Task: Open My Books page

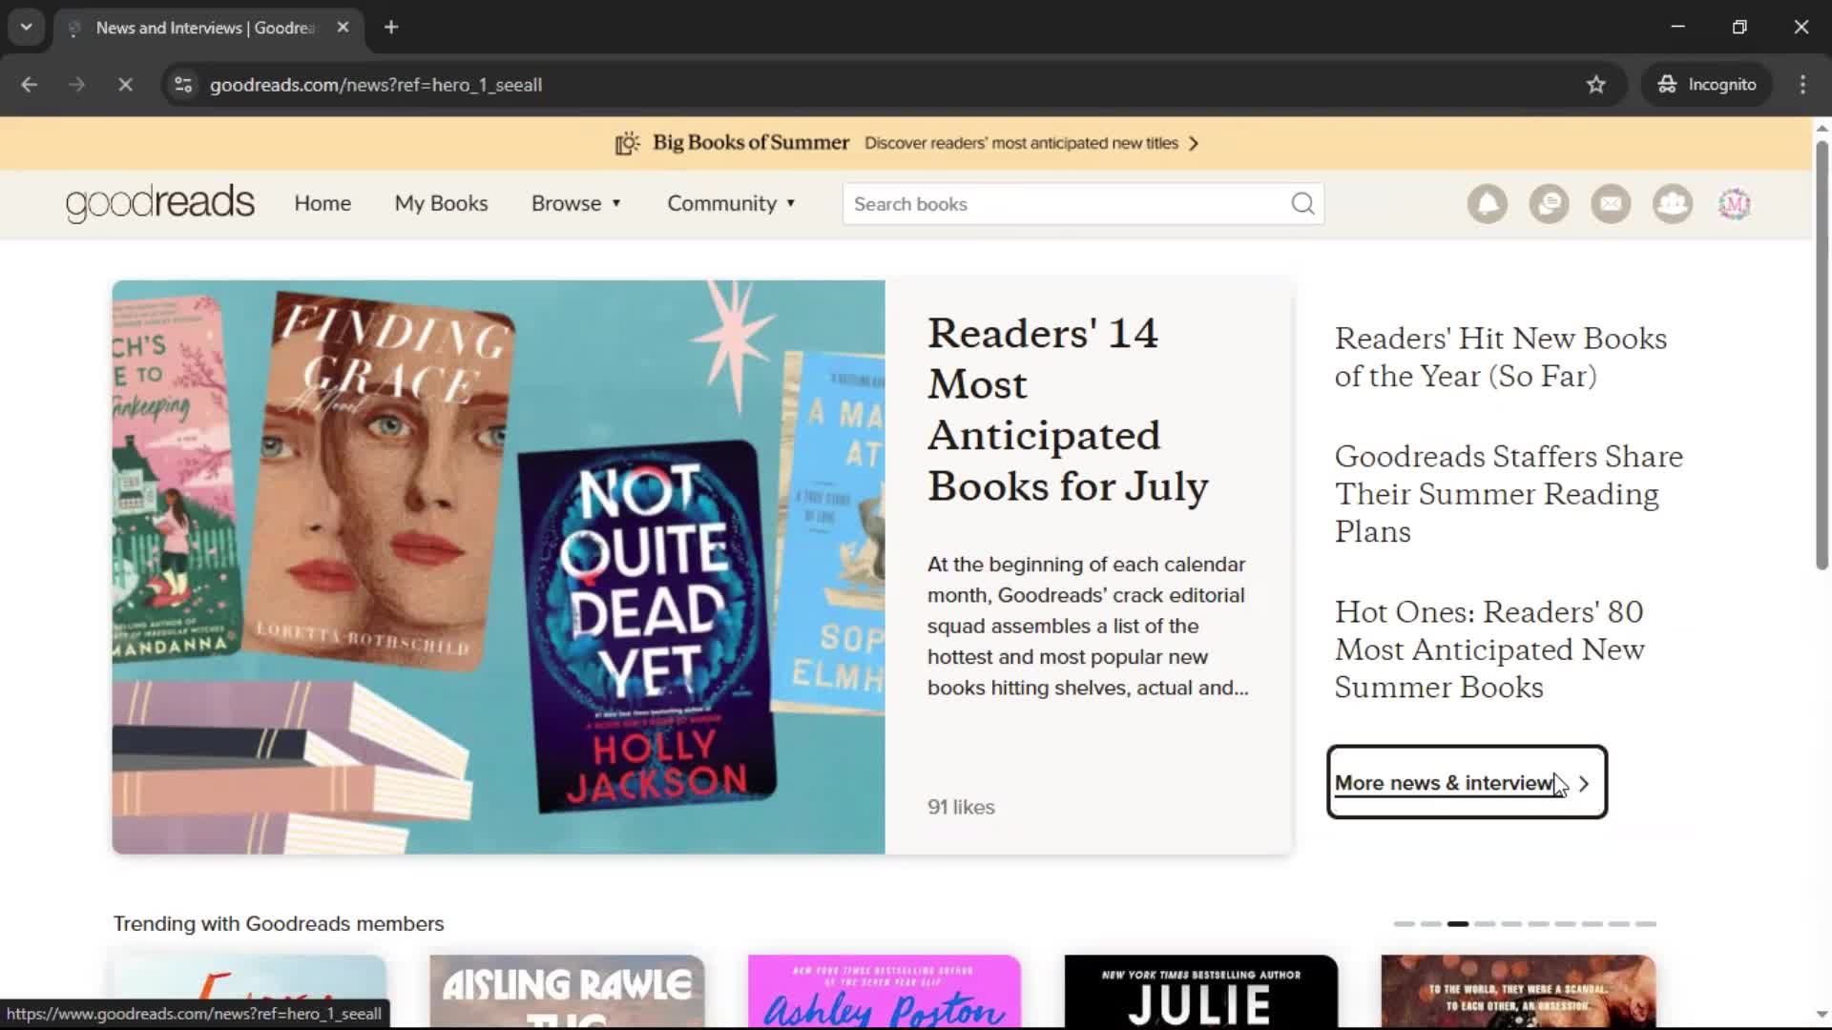Action: point(441,204)
